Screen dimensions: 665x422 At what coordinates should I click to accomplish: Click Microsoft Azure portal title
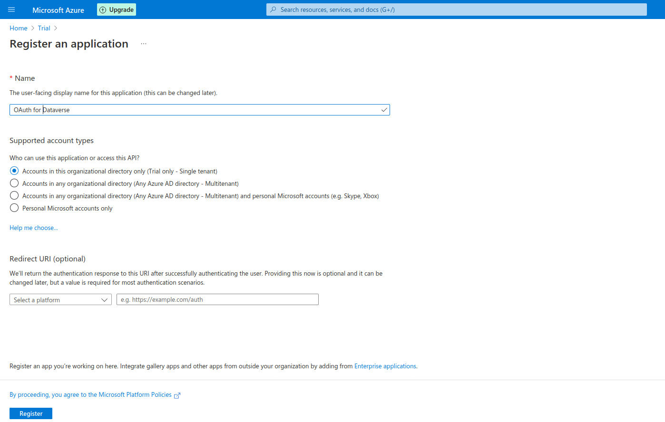point(58,10)
